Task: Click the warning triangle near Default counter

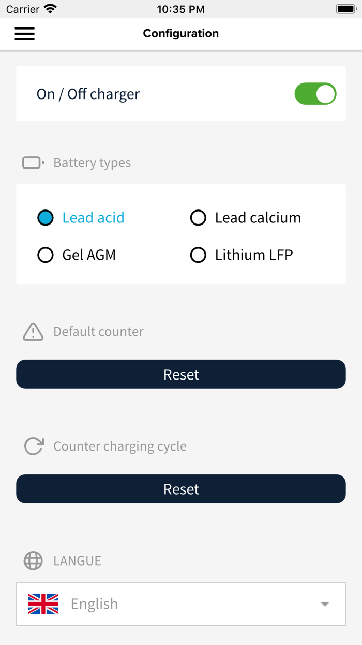Action: pyautogui.click(x=33, y=331)
